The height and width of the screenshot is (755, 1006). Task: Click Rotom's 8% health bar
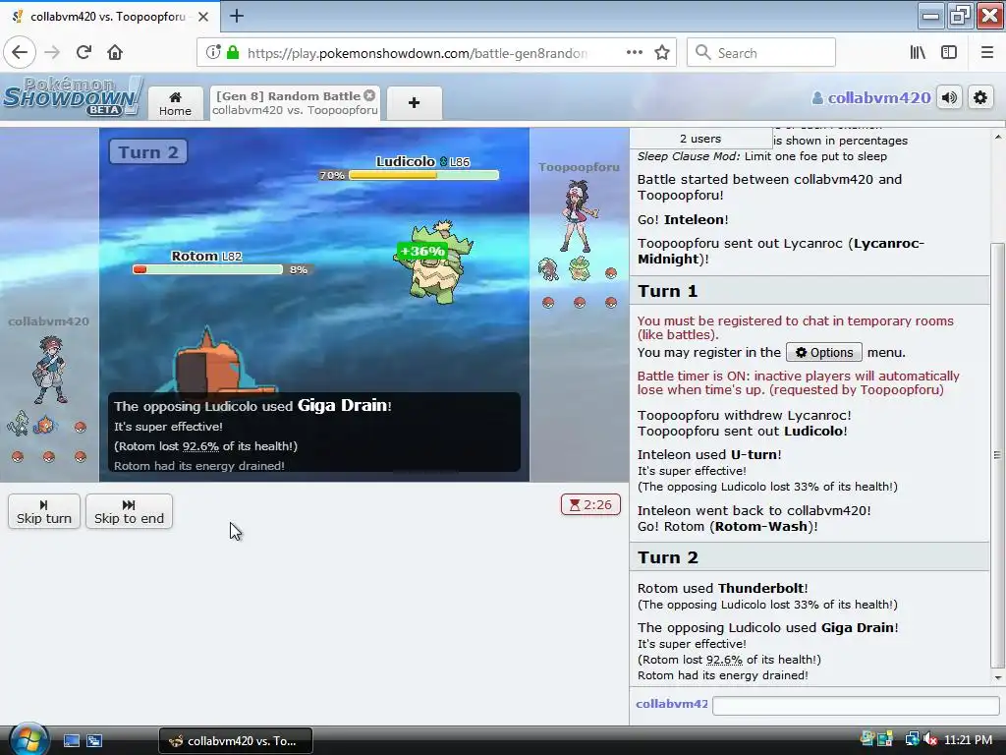pos(208,269)
